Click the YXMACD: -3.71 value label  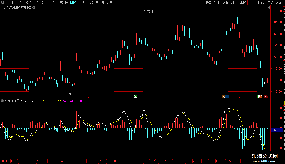coord(31,101)
